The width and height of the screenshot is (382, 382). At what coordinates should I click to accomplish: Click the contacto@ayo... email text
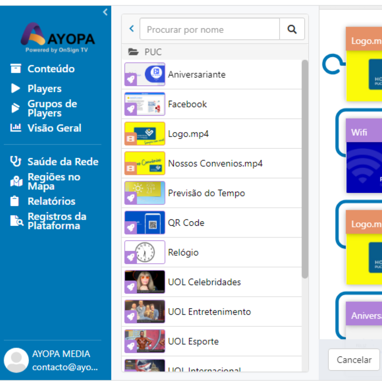click(65, 367)
